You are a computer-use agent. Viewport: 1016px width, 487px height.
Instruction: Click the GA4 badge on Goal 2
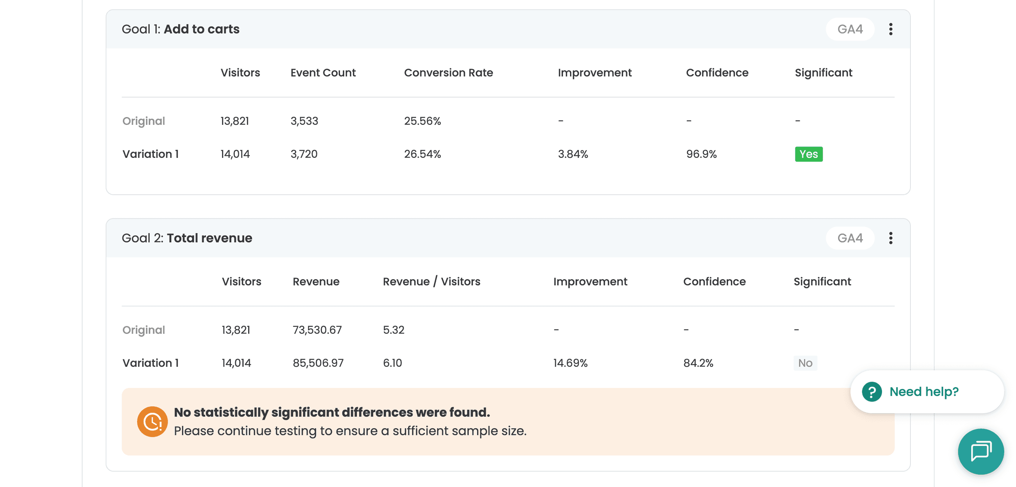point(850,238)
